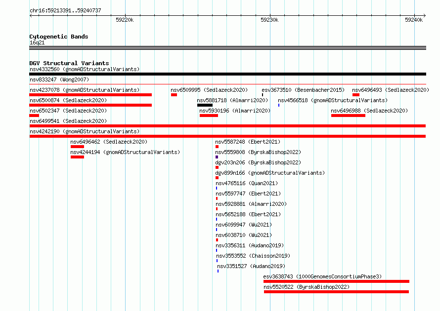Click the red bar under nsv6496988

(348, 116)
